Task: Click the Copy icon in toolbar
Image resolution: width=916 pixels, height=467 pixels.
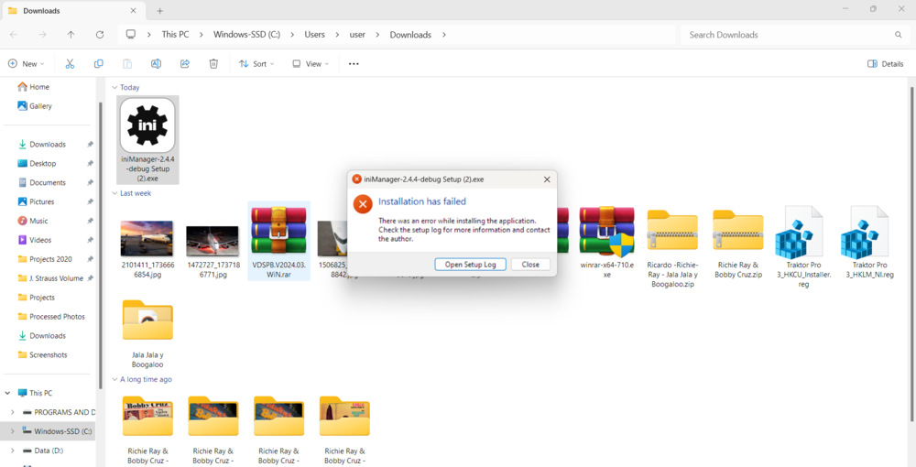Action: 99,64
